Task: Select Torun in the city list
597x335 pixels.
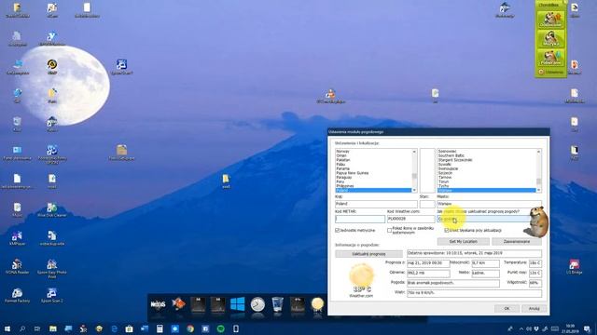Action: click(x=443, y=181)
